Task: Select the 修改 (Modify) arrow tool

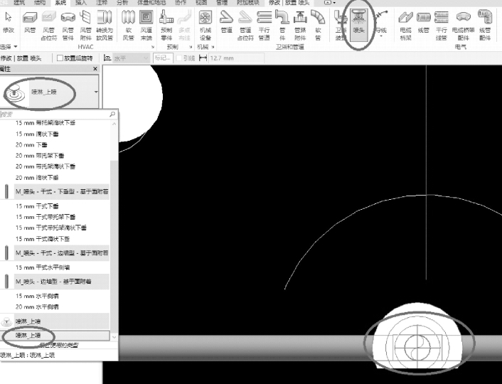Action: point(9,22)
